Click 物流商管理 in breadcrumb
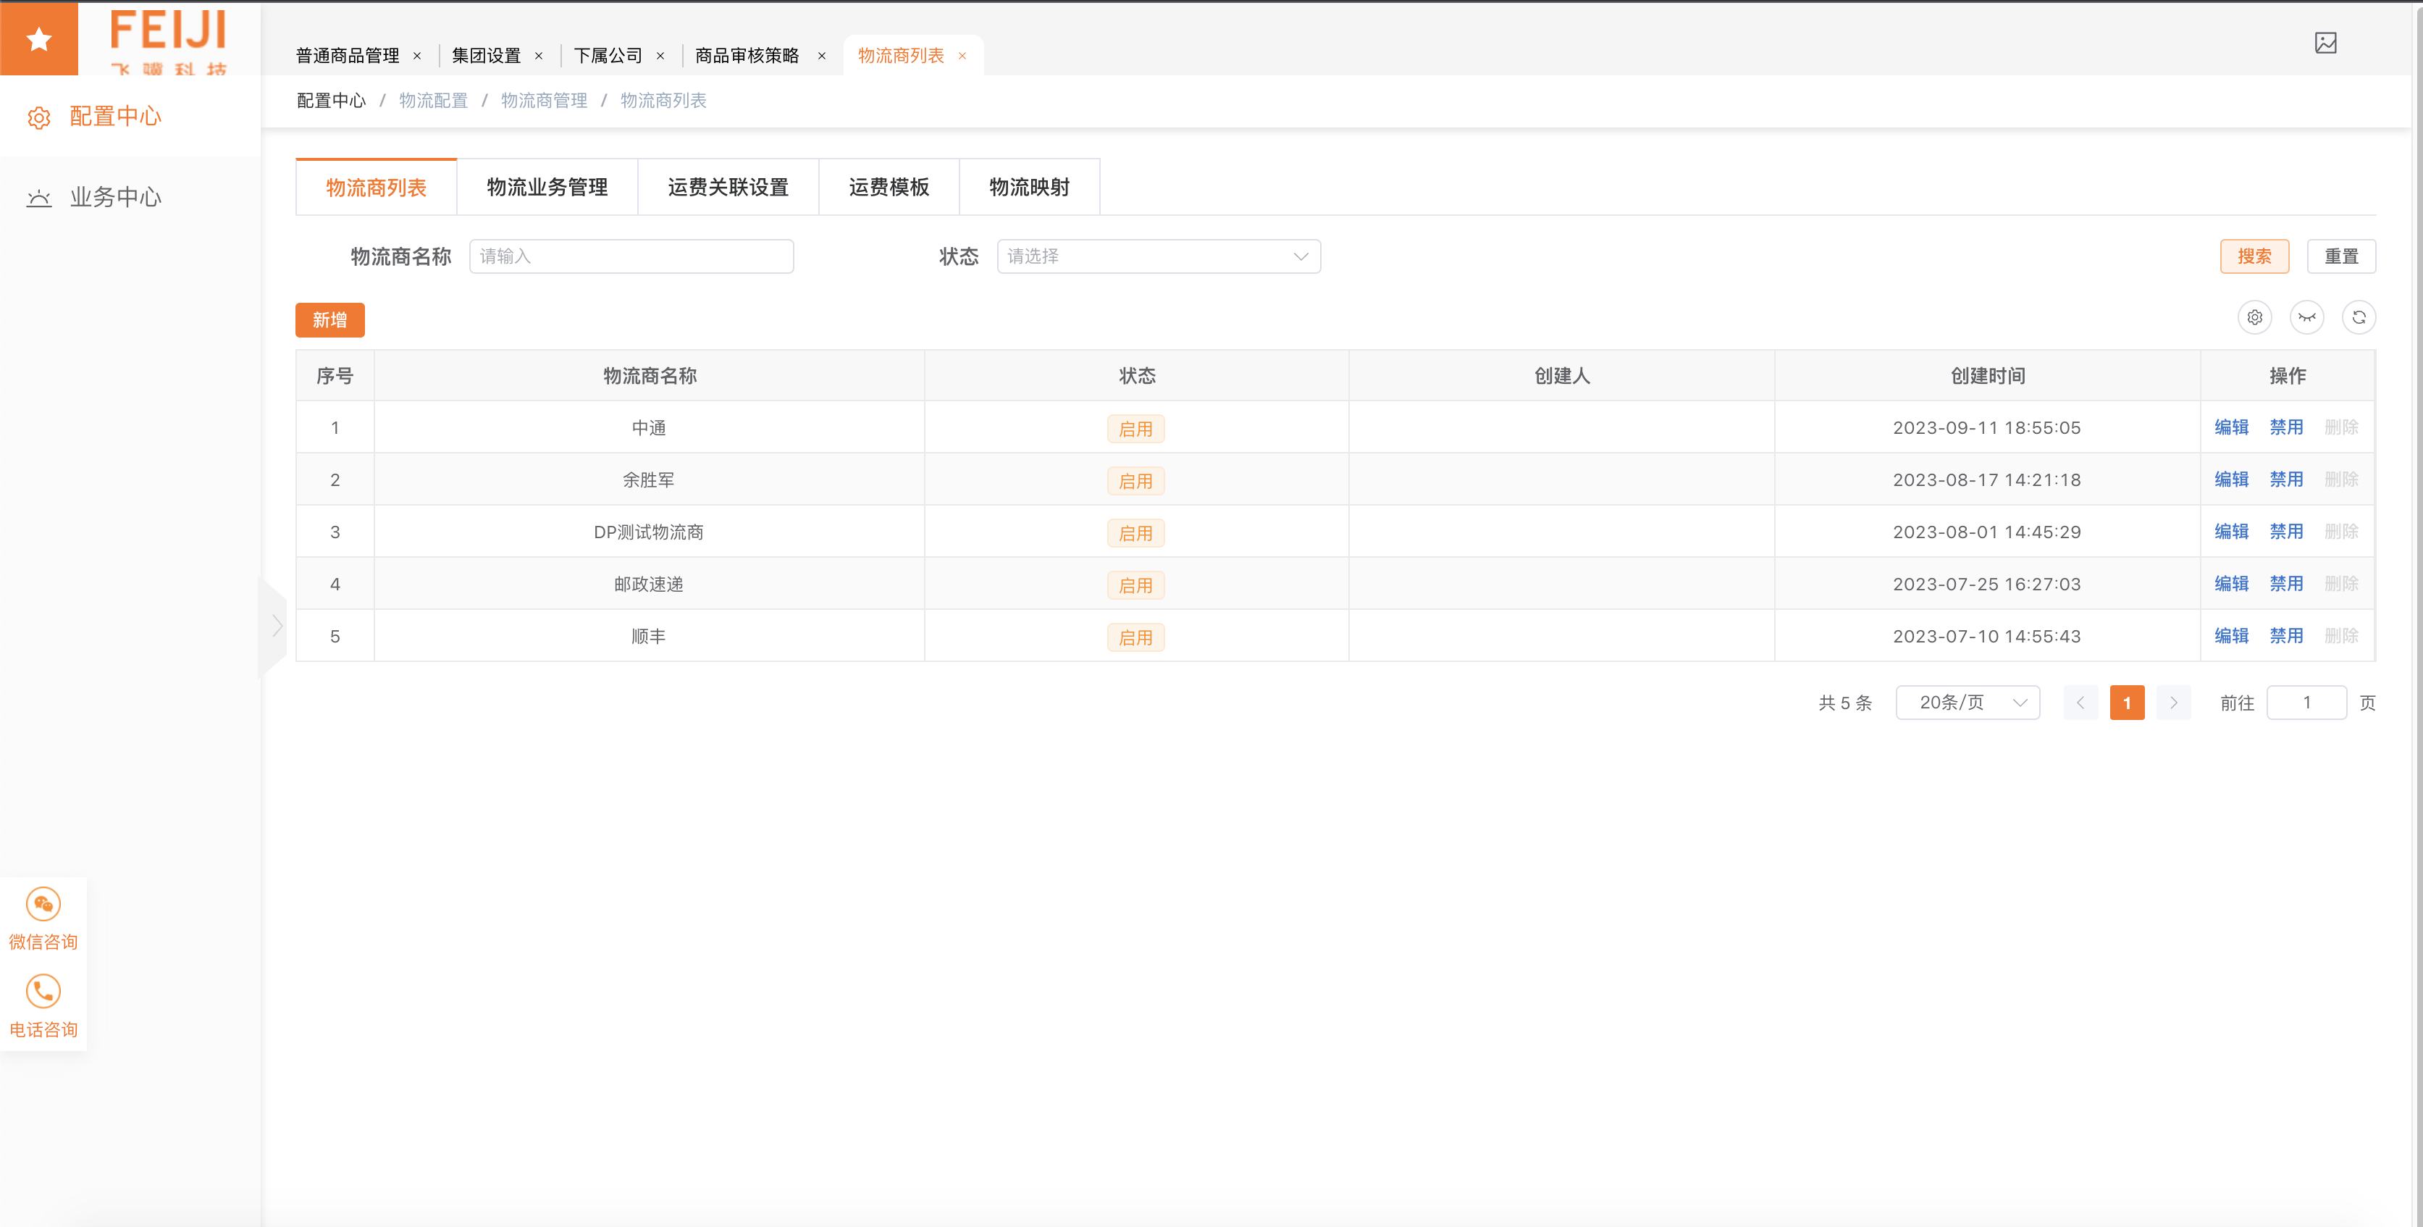The width and height of the screenshot is (2423, 1227). [x=544, y=101]
